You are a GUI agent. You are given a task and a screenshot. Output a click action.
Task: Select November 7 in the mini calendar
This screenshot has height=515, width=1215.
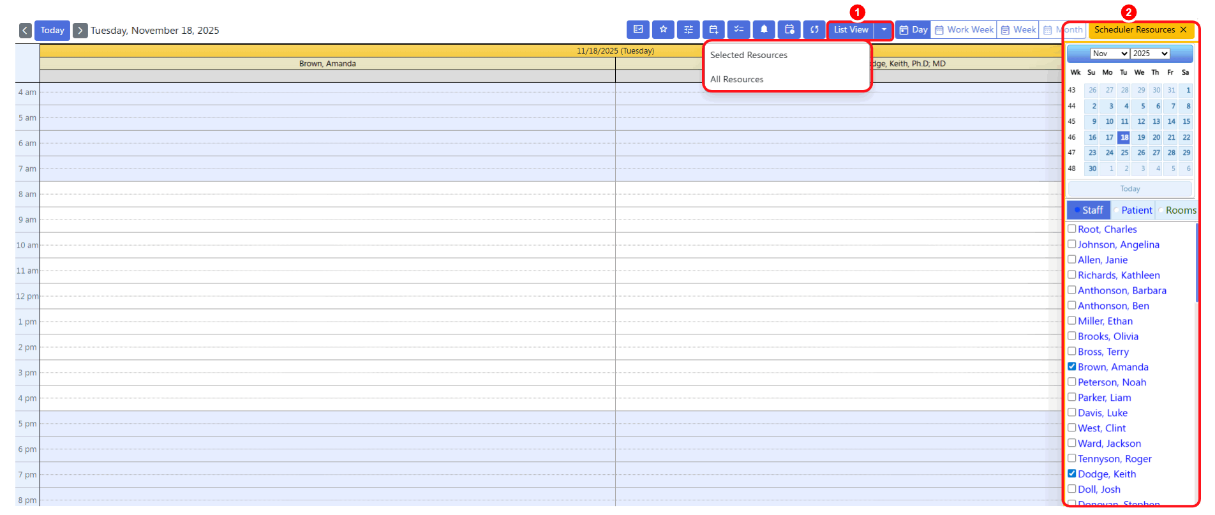[1172, 106]
